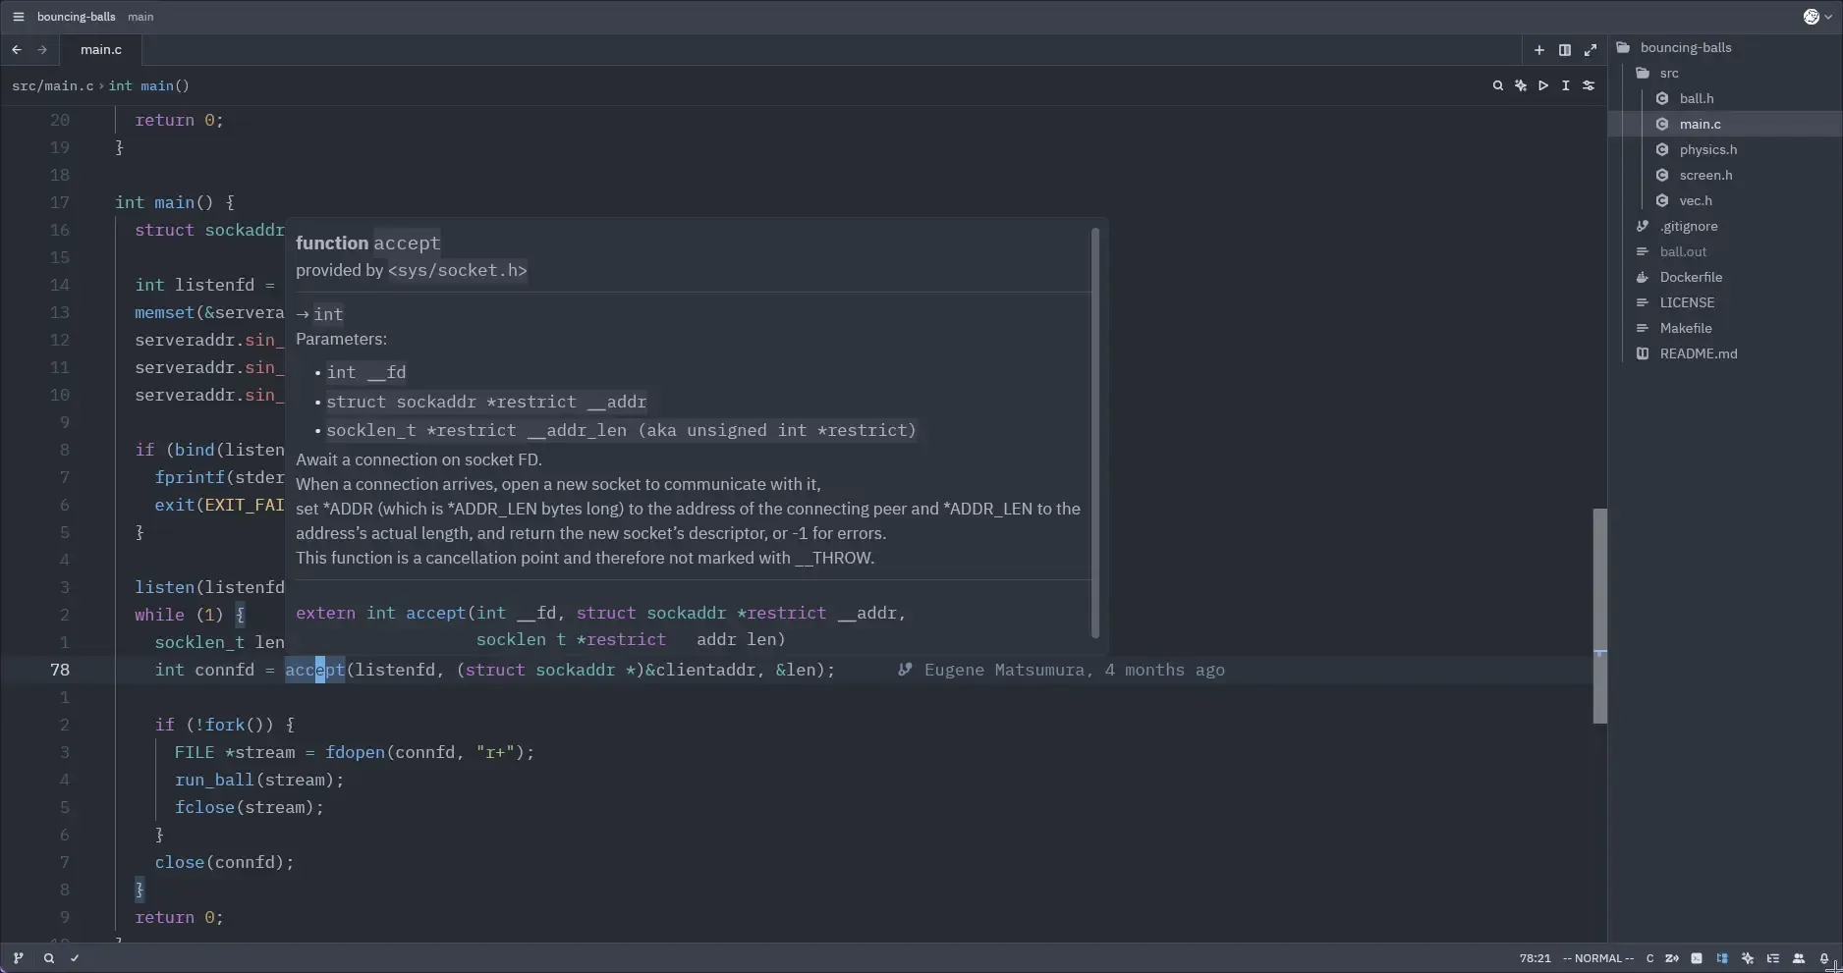The height and width of the screenshot is (973, 1843).
Task: Open ball.out in the project panel
Action: pos(1682,251)
